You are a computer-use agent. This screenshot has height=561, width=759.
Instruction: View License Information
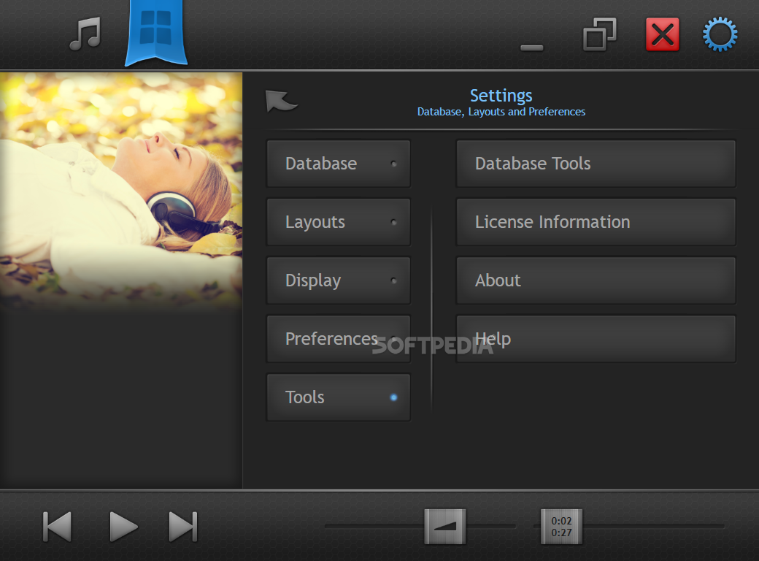pyautogui.click(x=596, y=222)
